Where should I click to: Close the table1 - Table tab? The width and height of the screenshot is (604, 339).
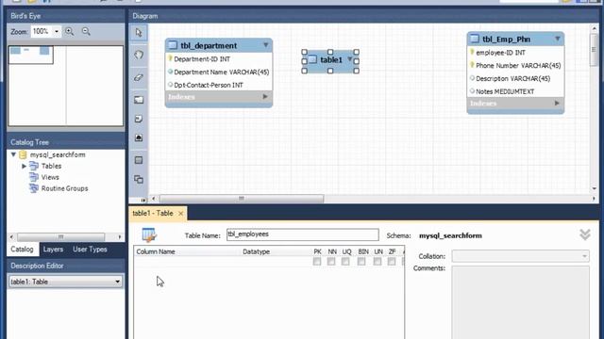180,214
